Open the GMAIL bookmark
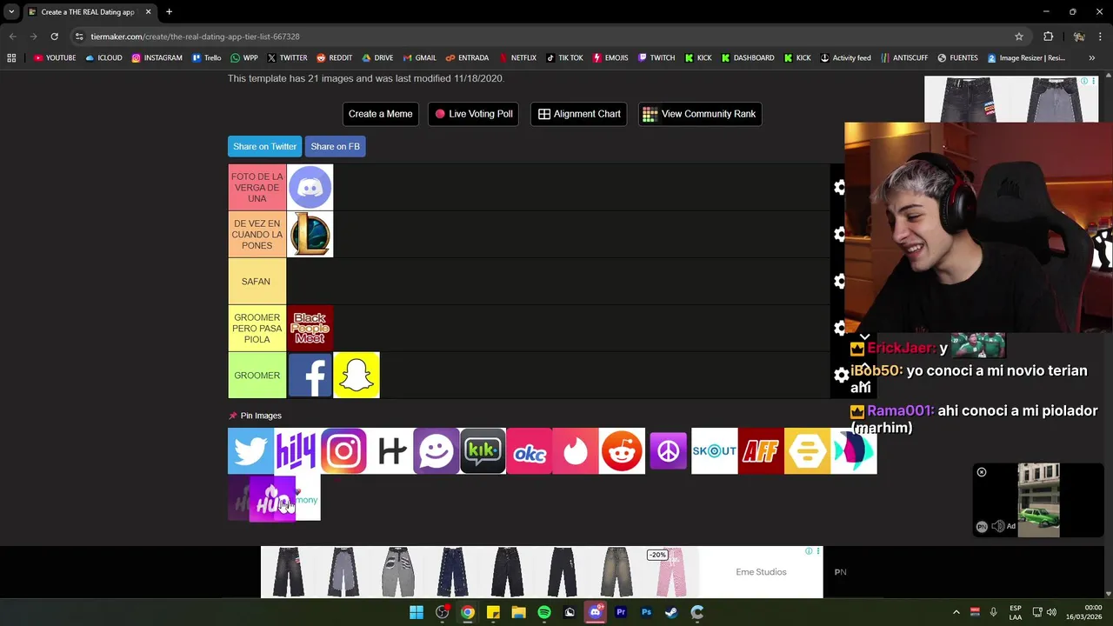Viewport: 1113px width, 626px height. [x=420, y=58]
